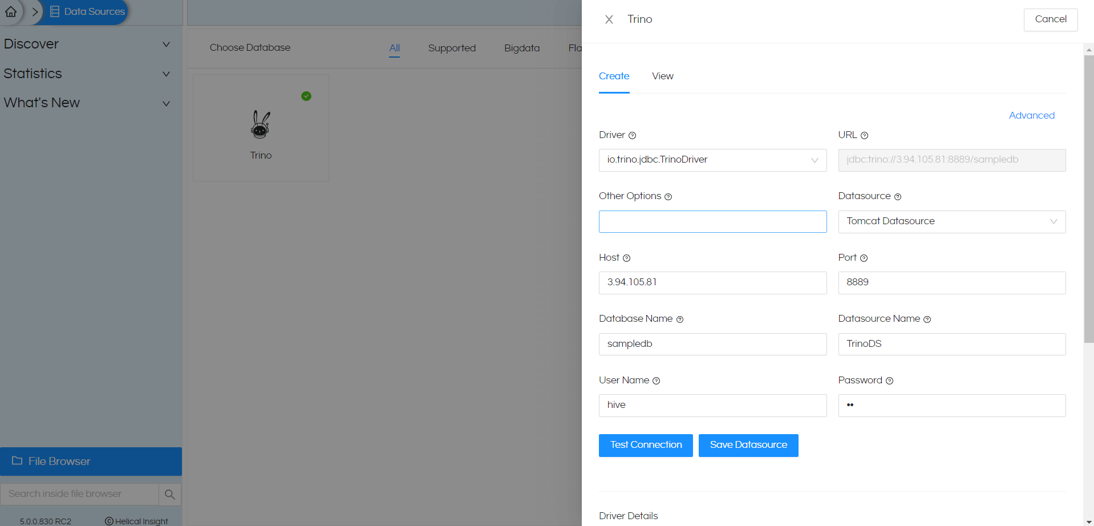Click the Helical Insight copyright label

[x=136, y=521]
